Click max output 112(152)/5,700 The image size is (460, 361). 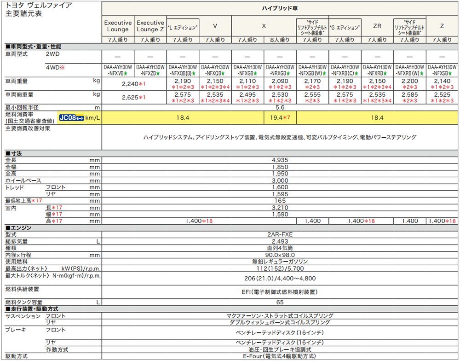click(280, 268)
